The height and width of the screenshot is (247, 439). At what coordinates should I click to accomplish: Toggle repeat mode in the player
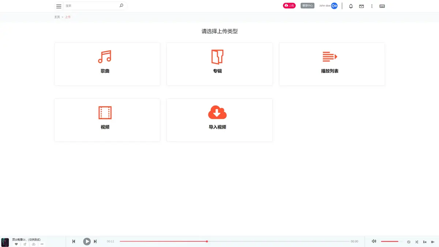[x=409, y=242]
